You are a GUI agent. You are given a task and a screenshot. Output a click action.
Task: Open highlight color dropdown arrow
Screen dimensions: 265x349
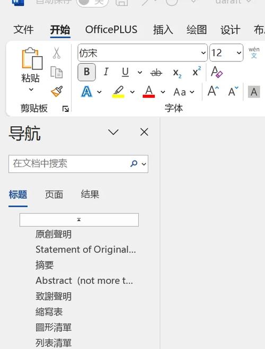132,92
